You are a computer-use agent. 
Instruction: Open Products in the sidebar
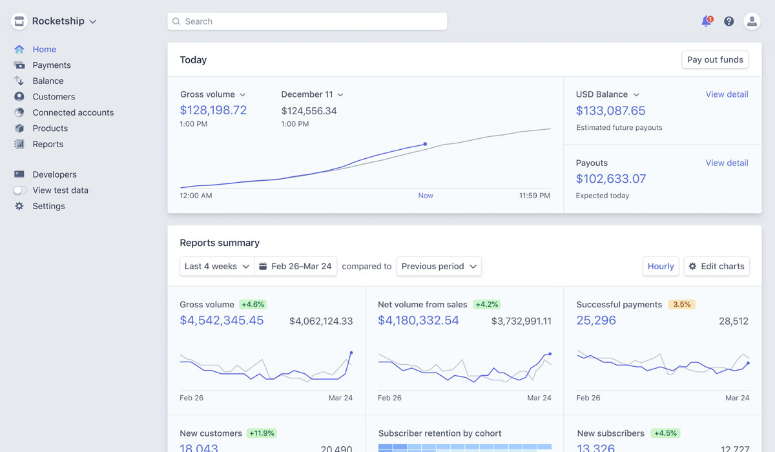[x=50, y=128]
